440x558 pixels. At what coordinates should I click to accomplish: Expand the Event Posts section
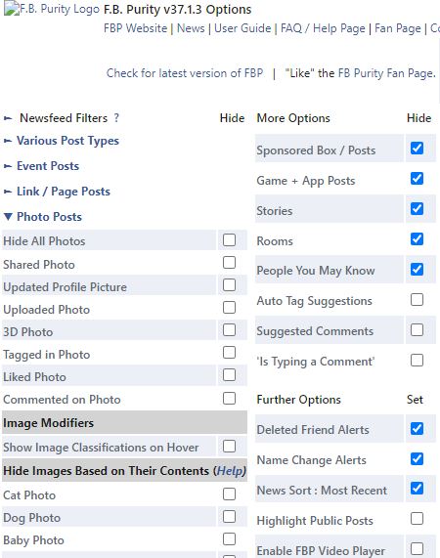pos(48,166)
